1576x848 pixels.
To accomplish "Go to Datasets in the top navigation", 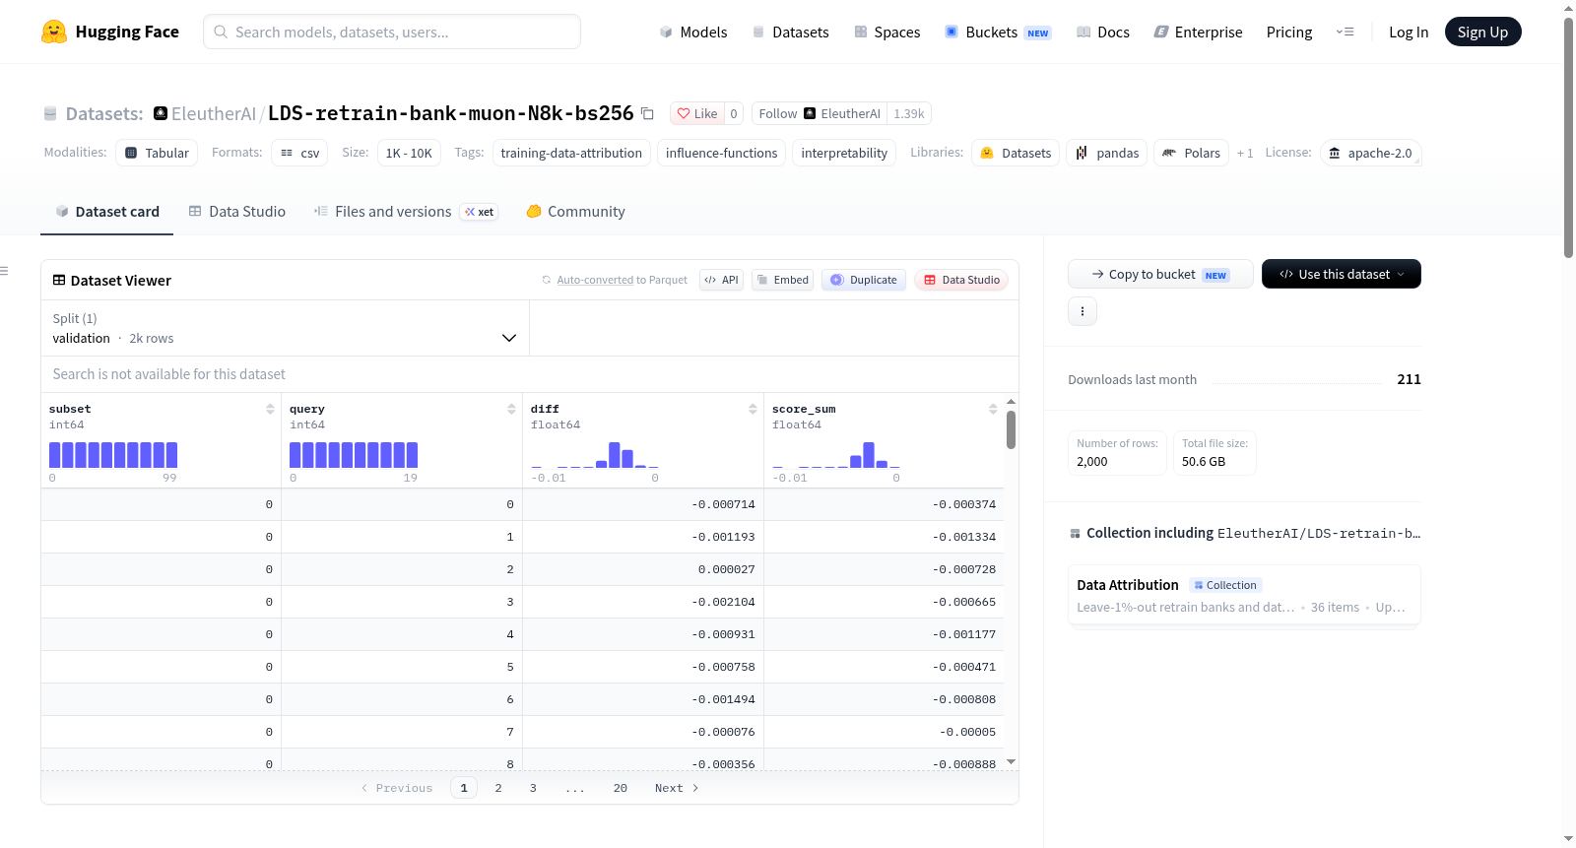I will pos(790,32).
